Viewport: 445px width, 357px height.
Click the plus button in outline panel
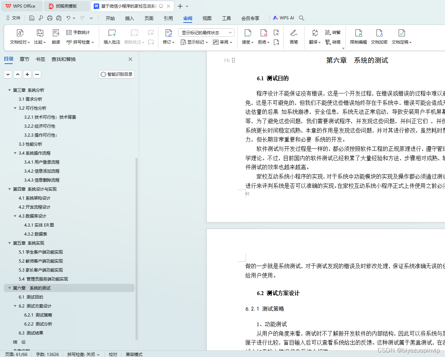coord(27,74)
